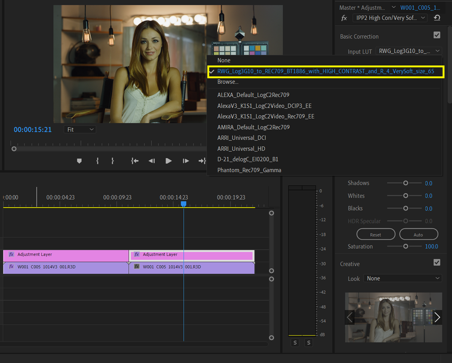Expand the Master Adjustment clip selector chevron
This screenshot has width=452, height=363.
[x=394, y=7]
